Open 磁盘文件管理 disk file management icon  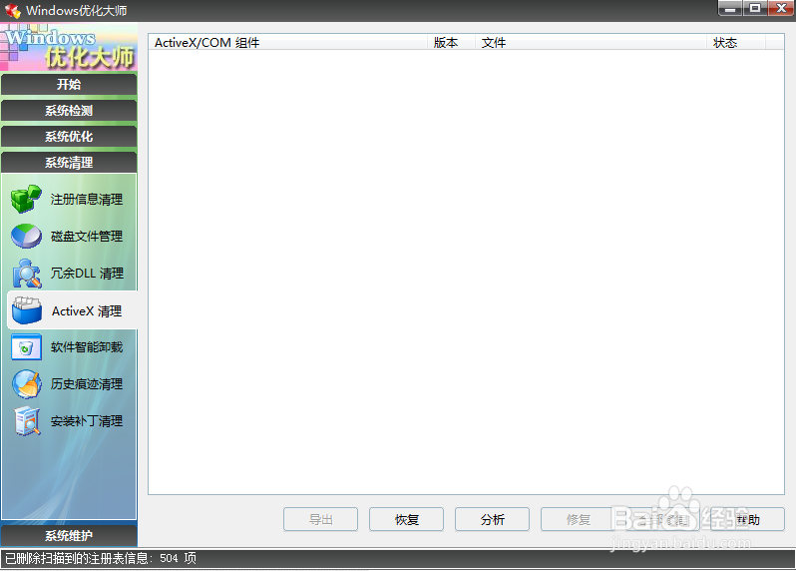26,237
